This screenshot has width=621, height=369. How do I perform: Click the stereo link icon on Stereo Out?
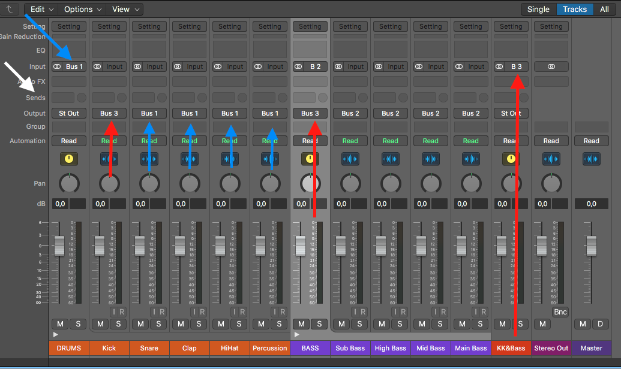(x=551, y=66)
